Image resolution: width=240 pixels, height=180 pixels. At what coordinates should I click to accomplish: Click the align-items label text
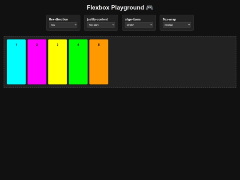coord(133,20)
